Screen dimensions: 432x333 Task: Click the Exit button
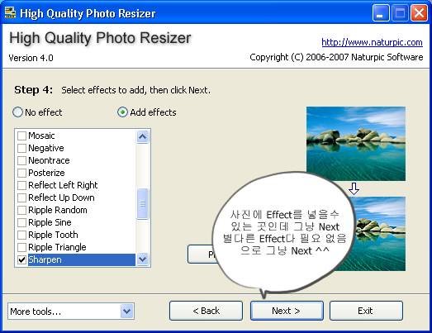[366, 311]
